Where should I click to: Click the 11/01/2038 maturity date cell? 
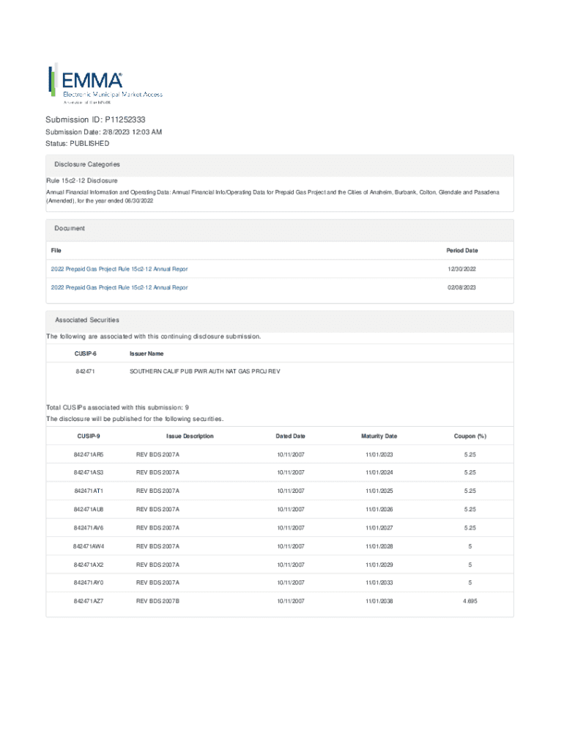point(379,601)
